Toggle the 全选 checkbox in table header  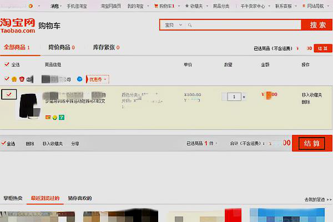point(7,64)
